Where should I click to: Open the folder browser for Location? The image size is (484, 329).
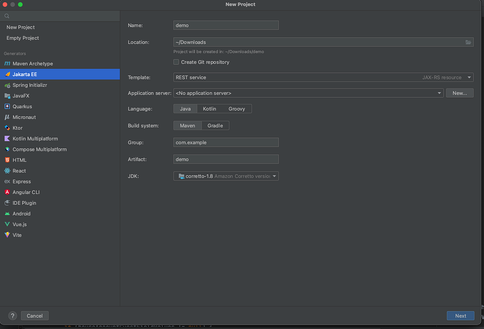click(468, 42)
